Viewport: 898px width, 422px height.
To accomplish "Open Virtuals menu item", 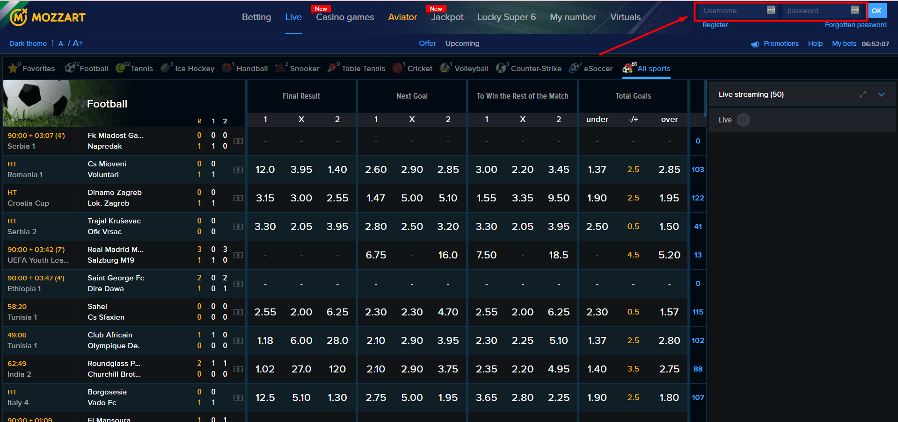I will pyautogui.click(x=625, y=17).
